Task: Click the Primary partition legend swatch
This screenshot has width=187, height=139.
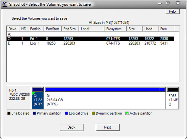Action: point(34,113)
